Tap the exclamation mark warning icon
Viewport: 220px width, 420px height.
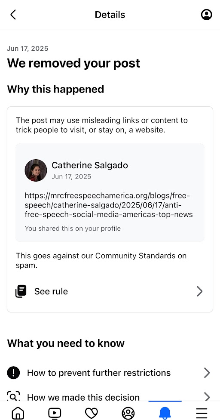pyautogui.click(x=13, y=373)
